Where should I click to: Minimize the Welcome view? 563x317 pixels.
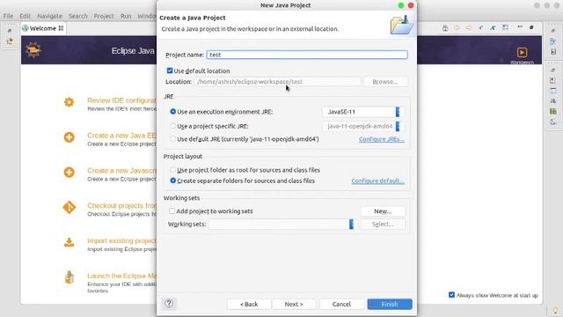[x=520, y=27]
